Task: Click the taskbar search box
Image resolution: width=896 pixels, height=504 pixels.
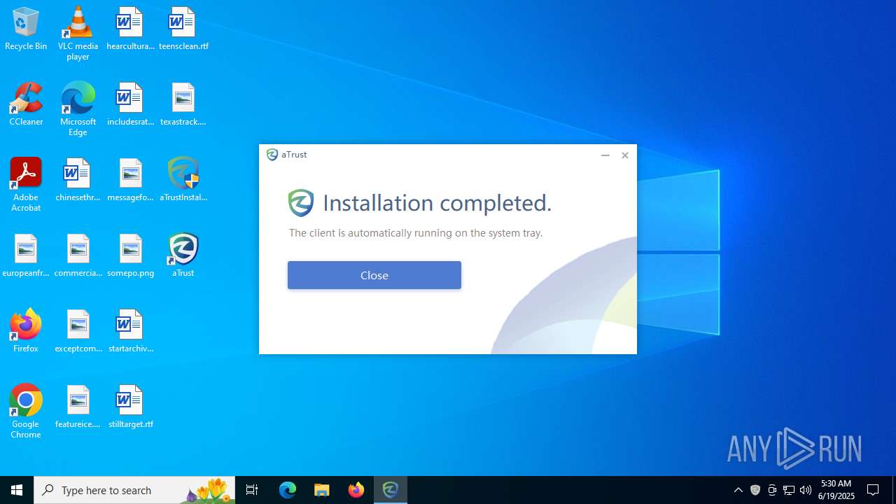Action: pos(134,490)
